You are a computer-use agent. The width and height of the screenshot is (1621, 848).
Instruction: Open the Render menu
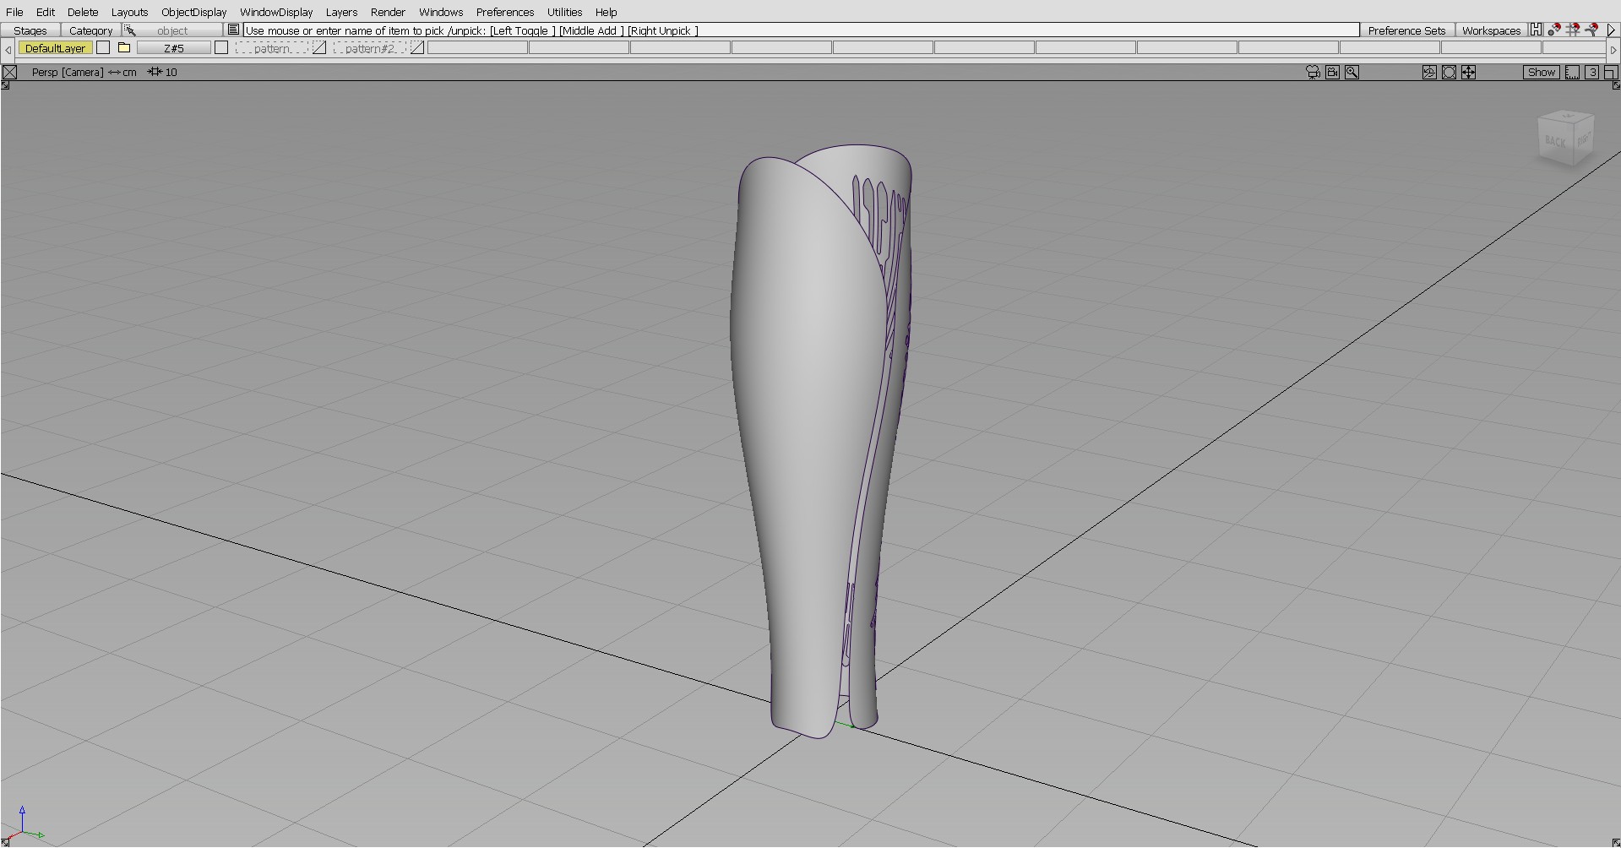tap(388, 12)
